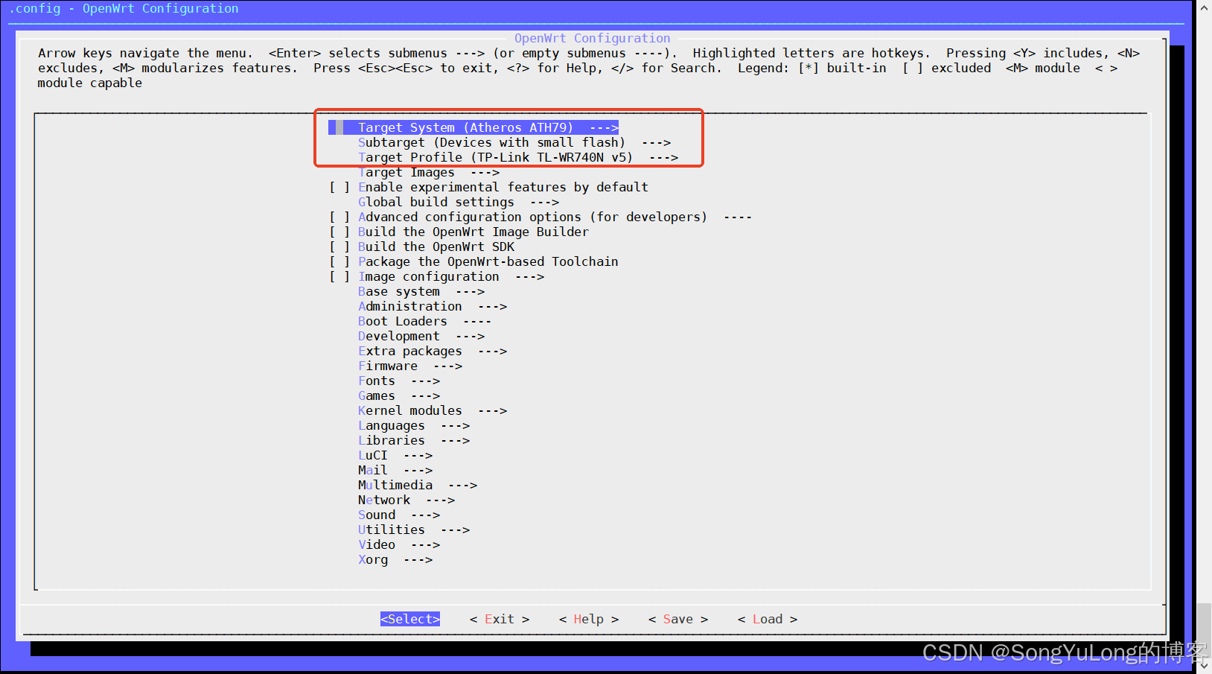
Task: Click the Load button
Action: pyautogui.click(x=768, y=619)
